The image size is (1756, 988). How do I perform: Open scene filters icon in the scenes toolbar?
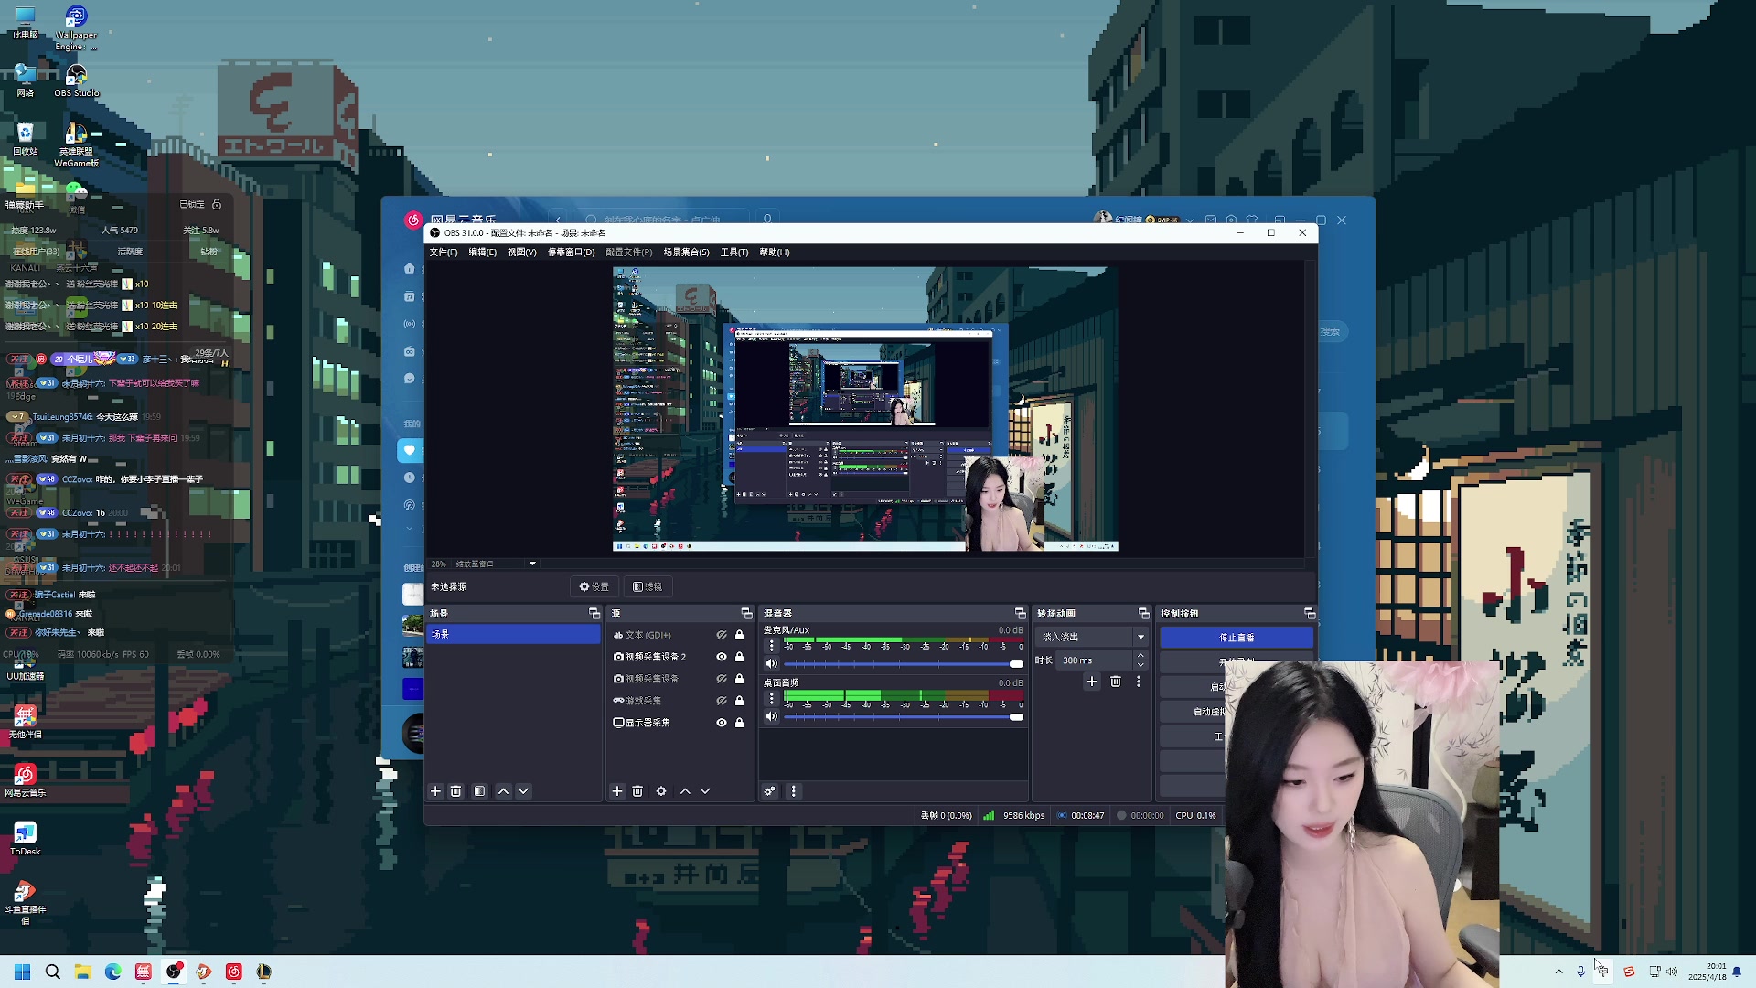pos(479,791)
